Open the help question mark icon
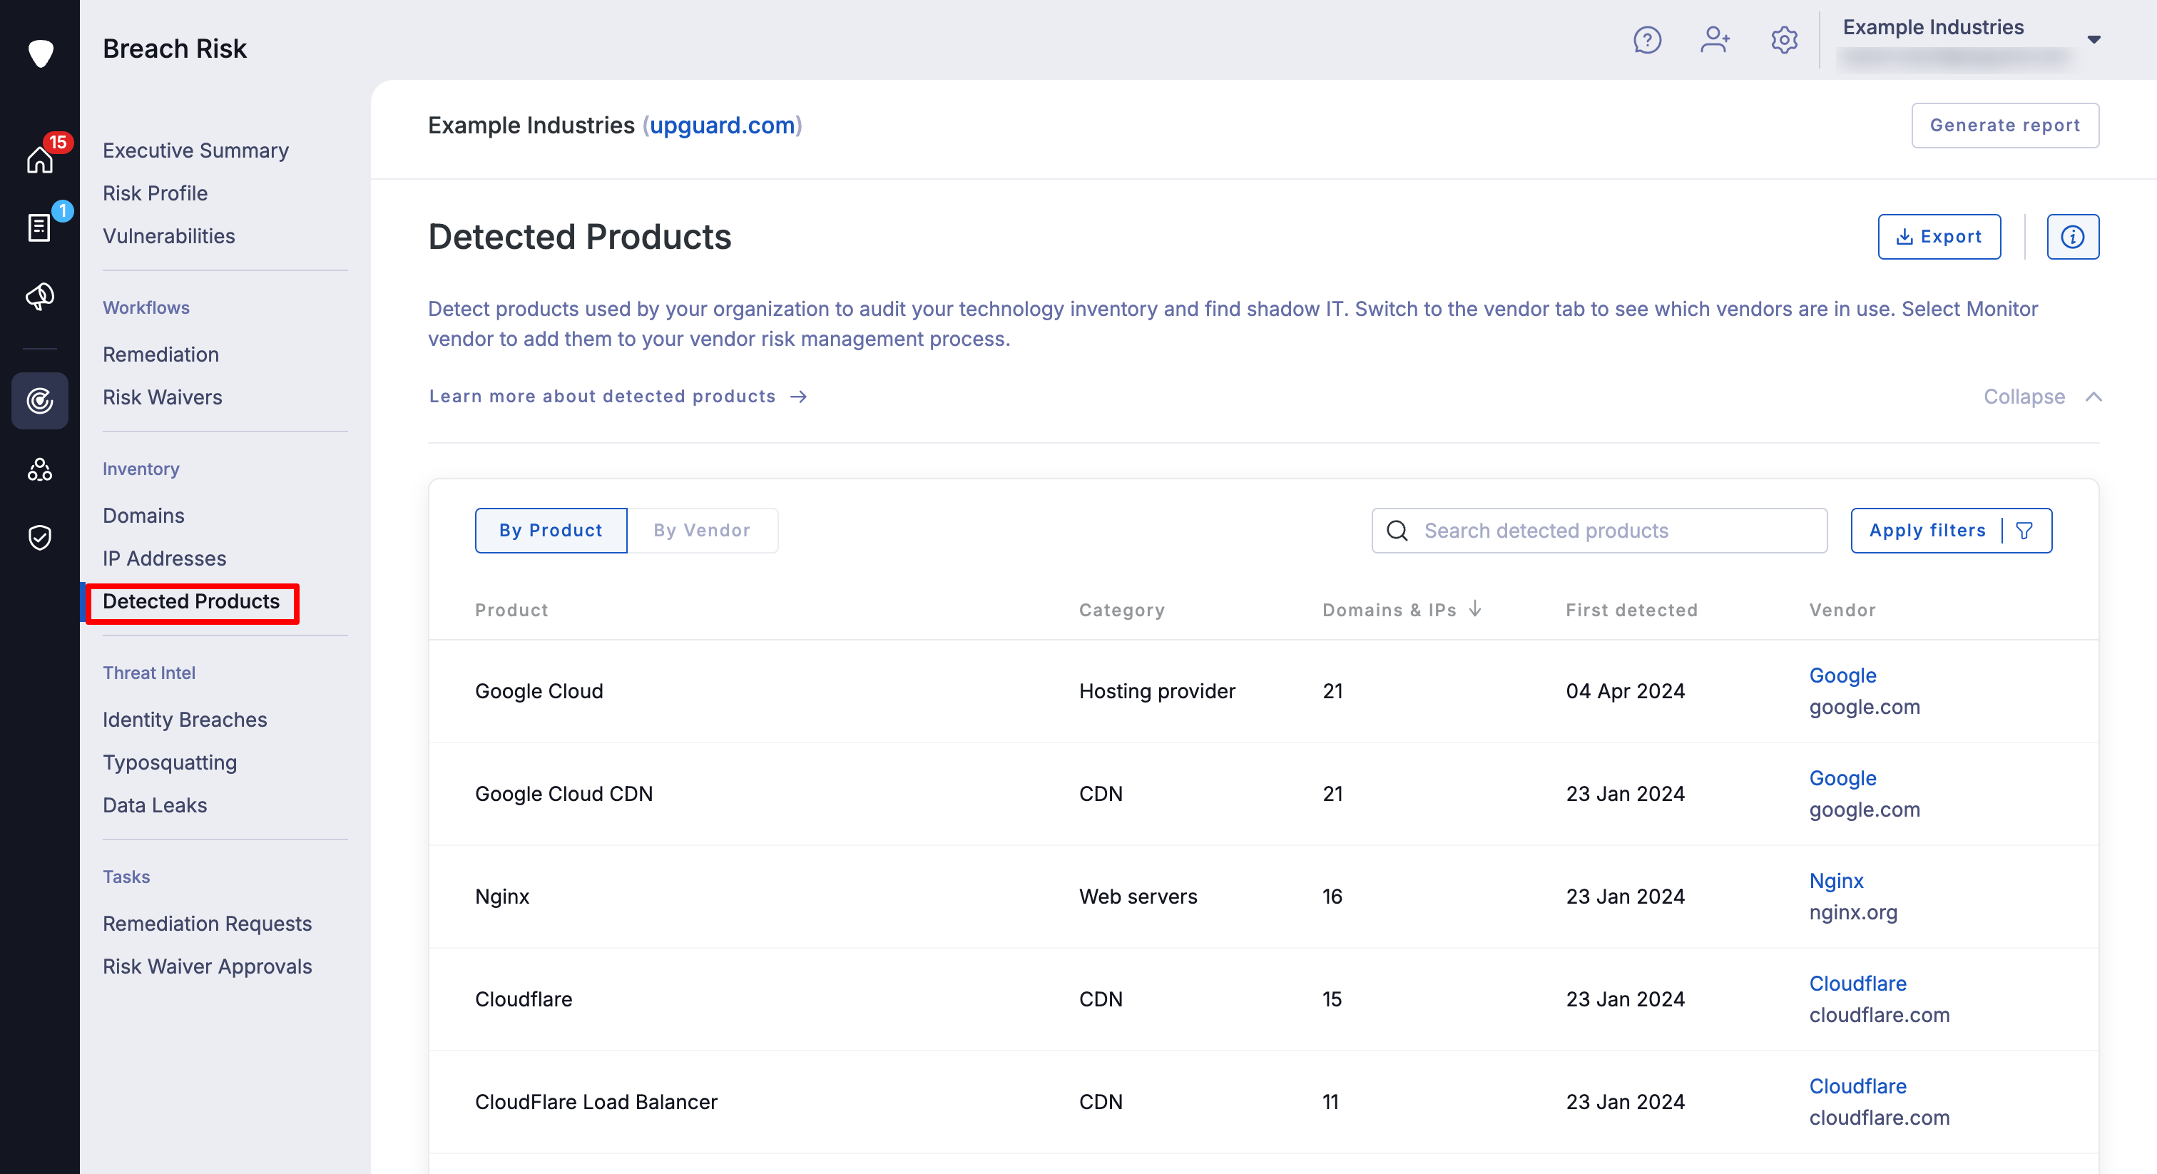Screen dimensions: 2157x1174 tap(1647, 40)
